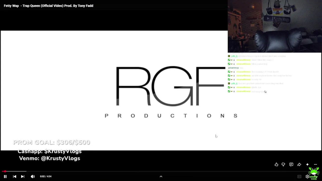
Task: Click the Venmo: @KrustyVlogs text
Action: click(x=50, y=158)
